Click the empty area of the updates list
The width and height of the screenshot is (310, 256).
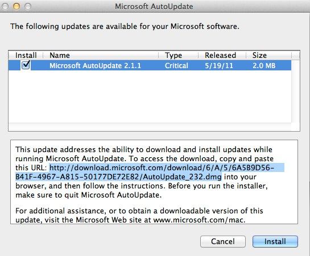point(150,96)
